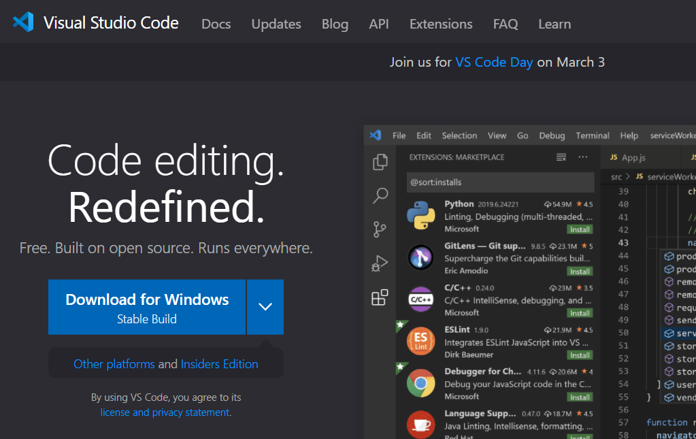Open the Extensions navigation link

441,24
